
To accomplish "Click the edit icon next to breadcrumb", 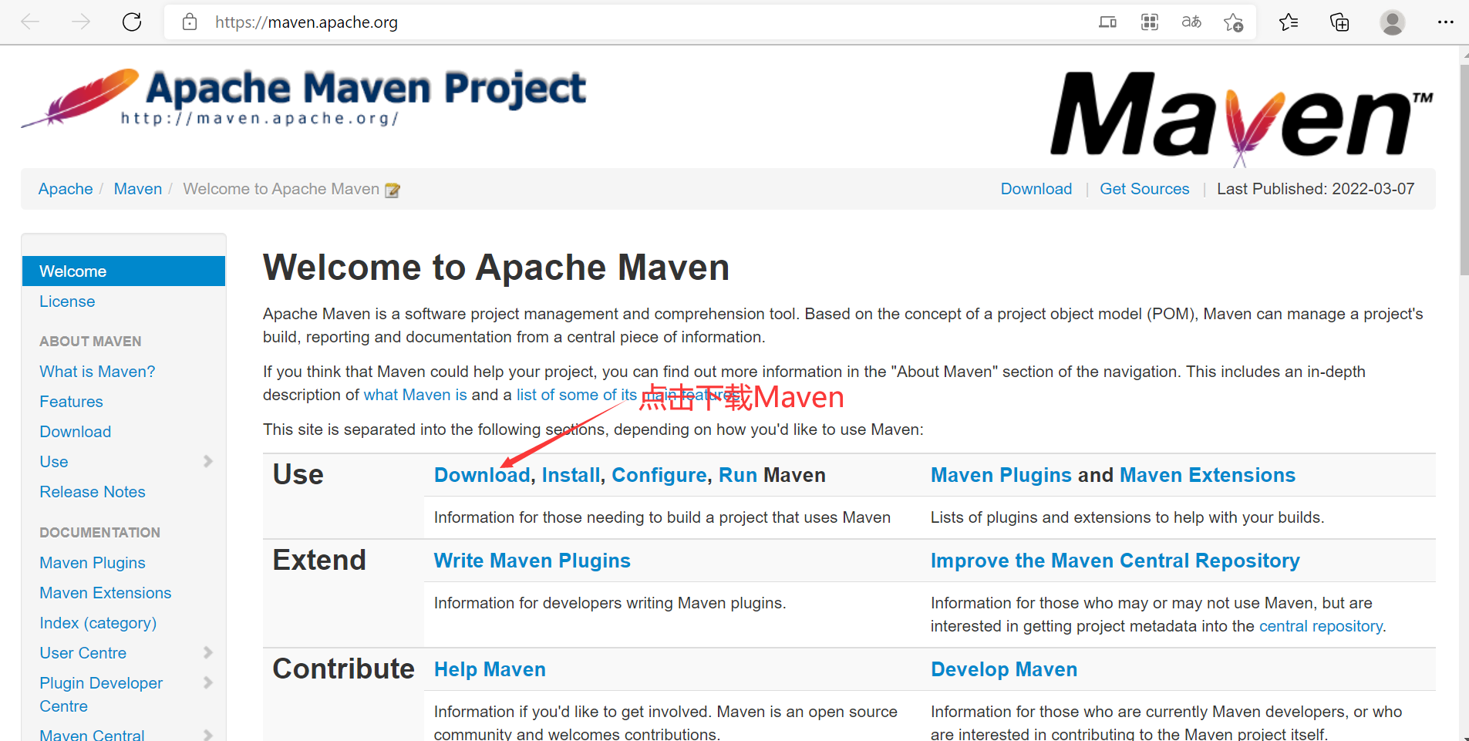I will tap(393, 190).
